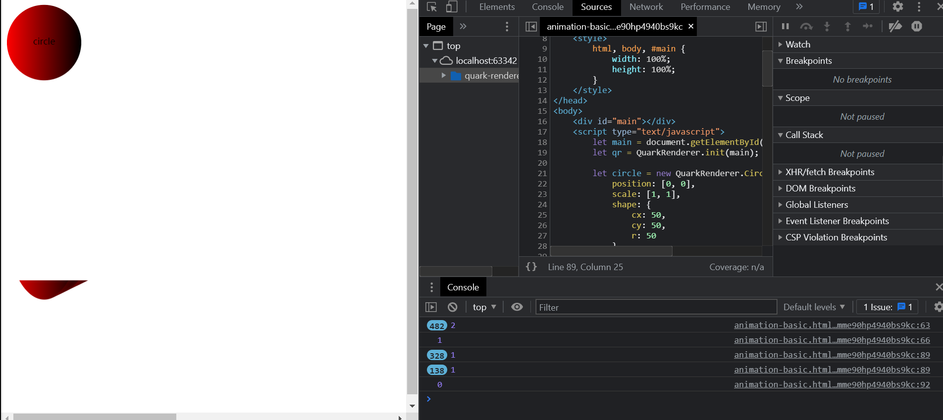Show more navigator tabs next to Page
Image resolution: width=943 pixels, height=420 pixels.
click(463, 26)
